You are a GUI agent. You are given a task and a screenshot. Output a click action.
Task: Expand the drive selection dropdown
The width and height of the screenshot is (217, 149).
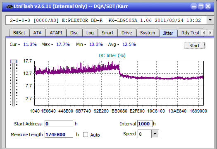coord(210,20)
